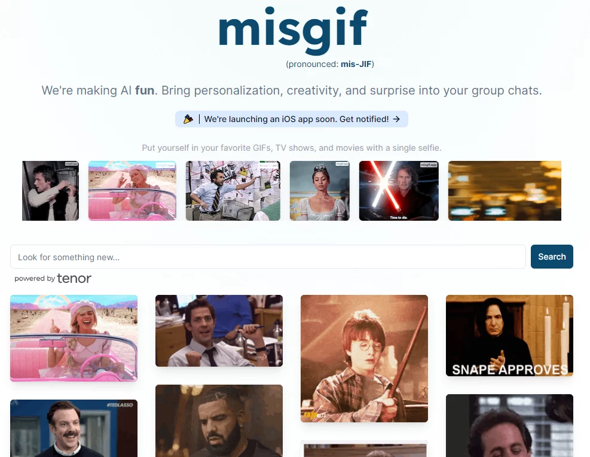Click the Search button
This screenshot has height=457, width=590.
coord(552,257)
